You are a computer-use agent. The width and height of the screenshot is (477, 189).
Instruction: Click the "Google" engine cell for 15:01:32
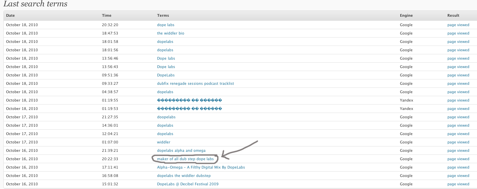[406, 184]
